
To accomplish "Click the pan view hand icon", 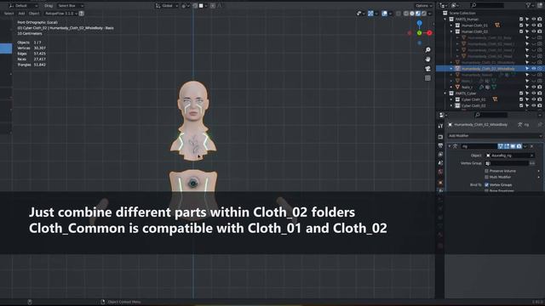I will coord(427,59).
